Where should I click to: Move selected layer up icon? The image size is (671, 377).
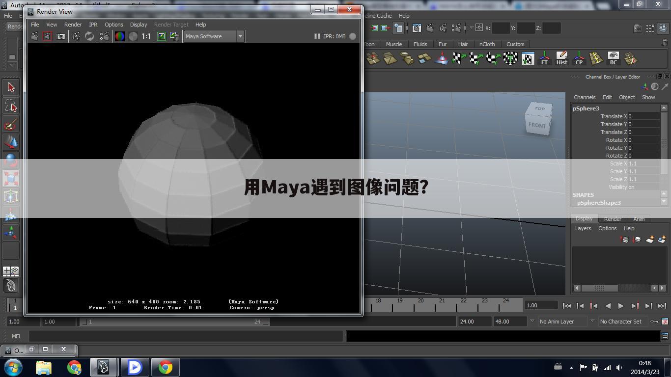click(x=625, y=240)
